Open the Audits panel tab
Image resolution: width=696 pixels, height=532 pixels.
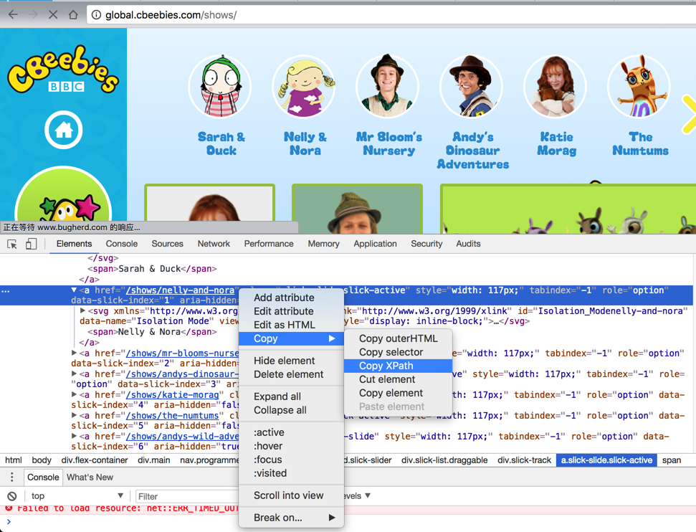[468, 244]
